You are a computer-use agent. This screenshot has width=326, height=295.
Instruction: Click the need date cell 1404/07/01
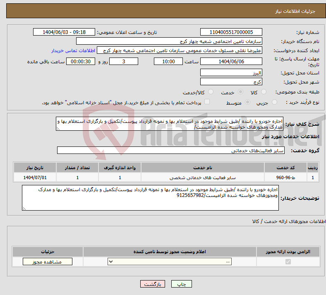pyautogui.click(x=35, y=177)
